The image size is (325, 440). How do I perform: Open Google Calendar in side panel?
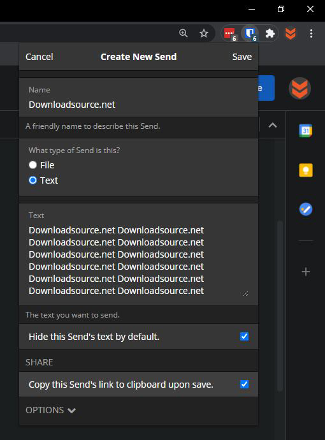coord(306,131)
